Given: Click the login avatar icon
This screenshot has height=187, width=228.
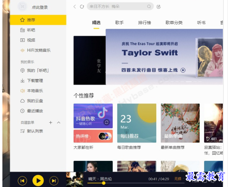Looking at the screenshot, I should coord(22,7).
